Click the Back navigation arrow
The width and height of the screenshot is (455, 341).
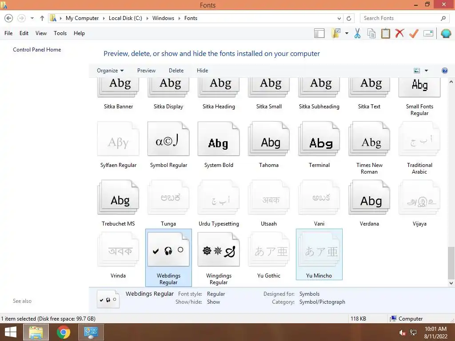[9, 18]
